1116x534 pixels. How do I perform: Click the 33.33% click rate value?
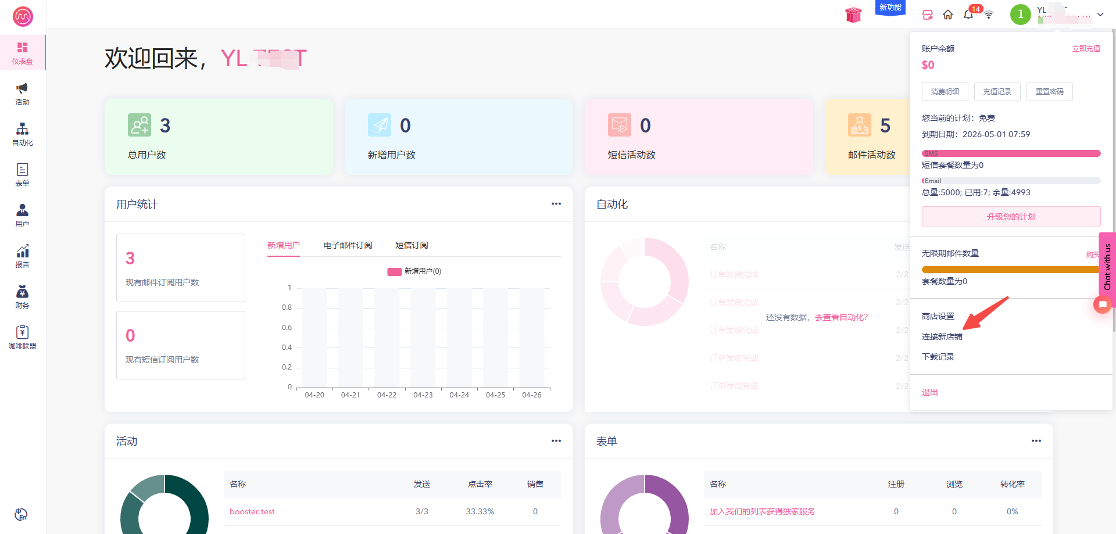[480, 511]
